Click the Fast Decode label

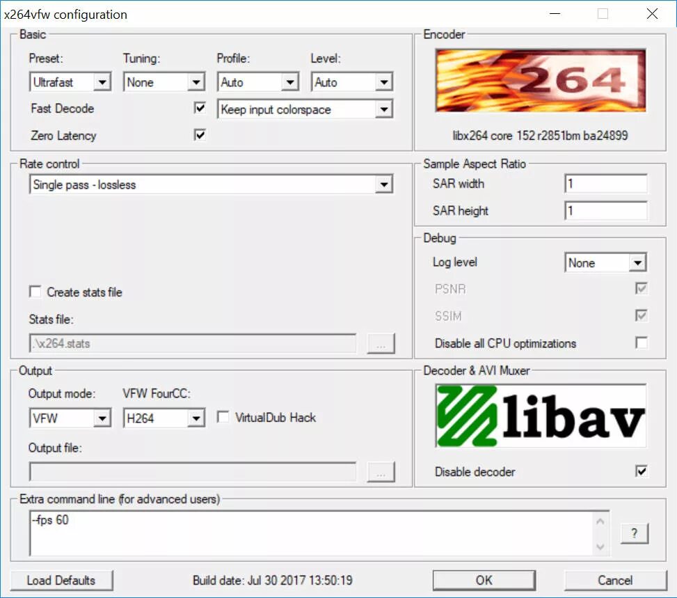tap(62, 108)
